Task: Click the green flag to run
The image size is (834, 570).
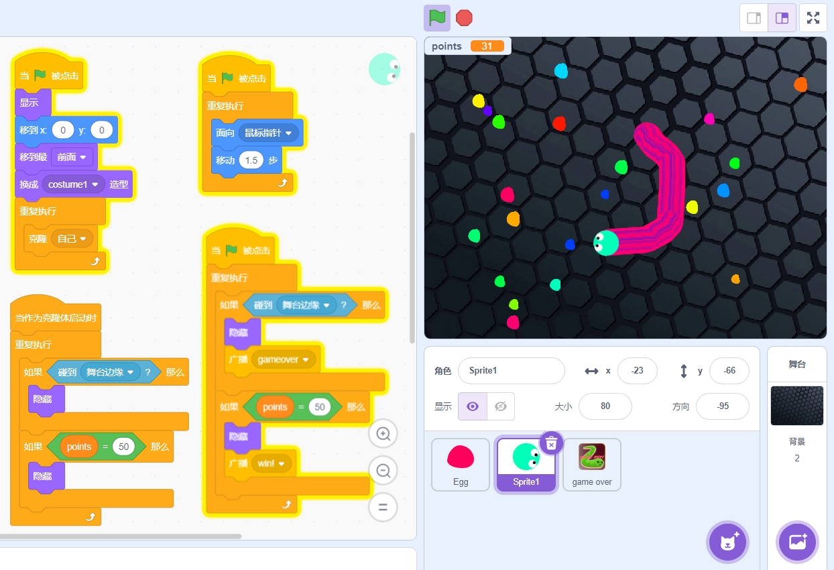Action: pos(437,18)
